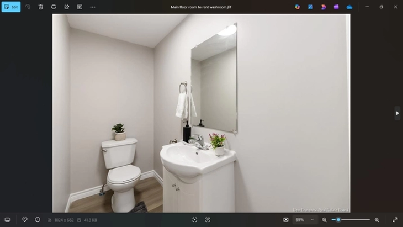
Task: Start the slideshow
Action: coord(79,7)
